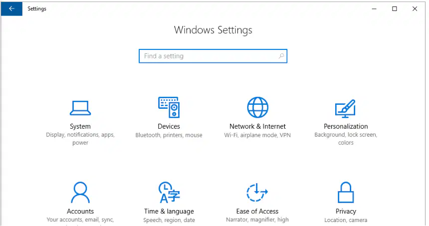Open Personalization via paintbrush monitor icon

[346, 108]
